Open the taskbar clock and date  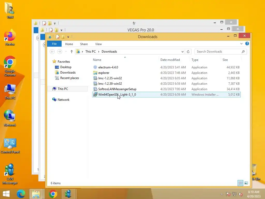click(254, 194)
